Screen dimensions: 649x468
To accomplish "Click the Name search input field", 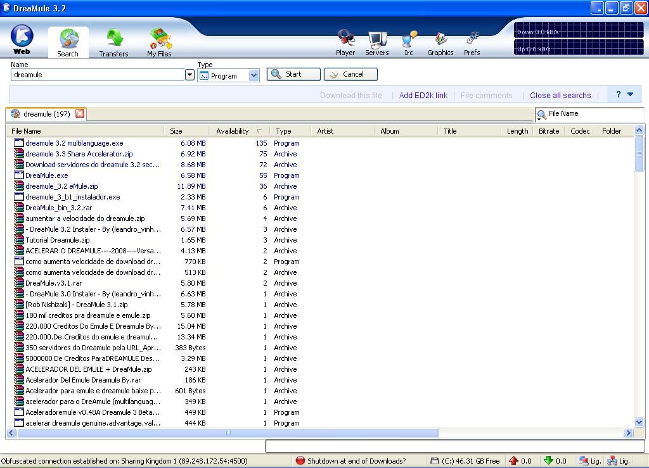I will [x=98, y=75].
